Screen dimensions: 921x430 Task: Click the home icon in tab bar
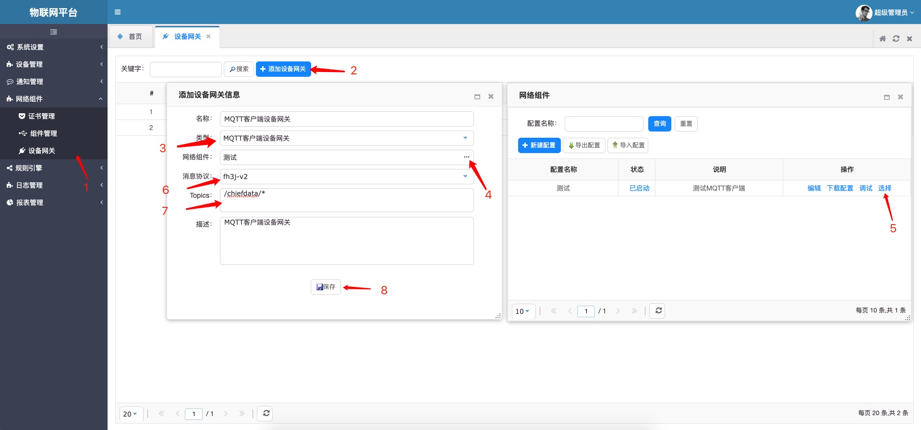pos(883,38)
